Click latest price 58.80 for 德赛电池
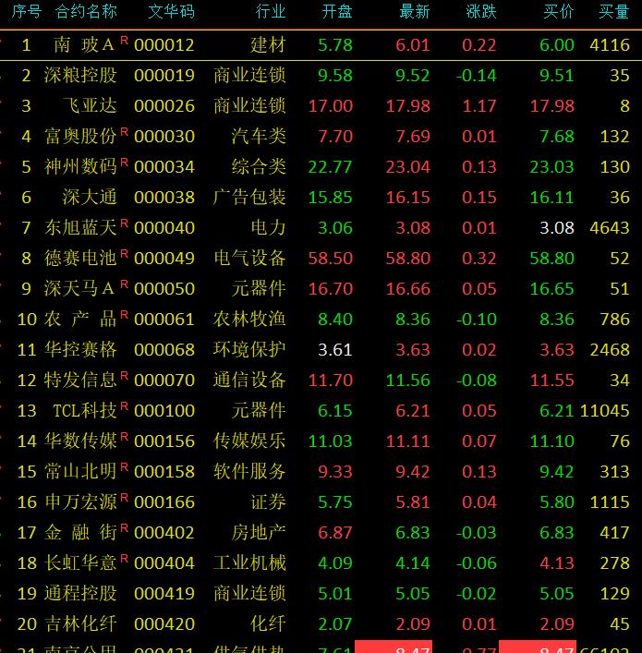642x653 pixels. (x=408, y=259)
